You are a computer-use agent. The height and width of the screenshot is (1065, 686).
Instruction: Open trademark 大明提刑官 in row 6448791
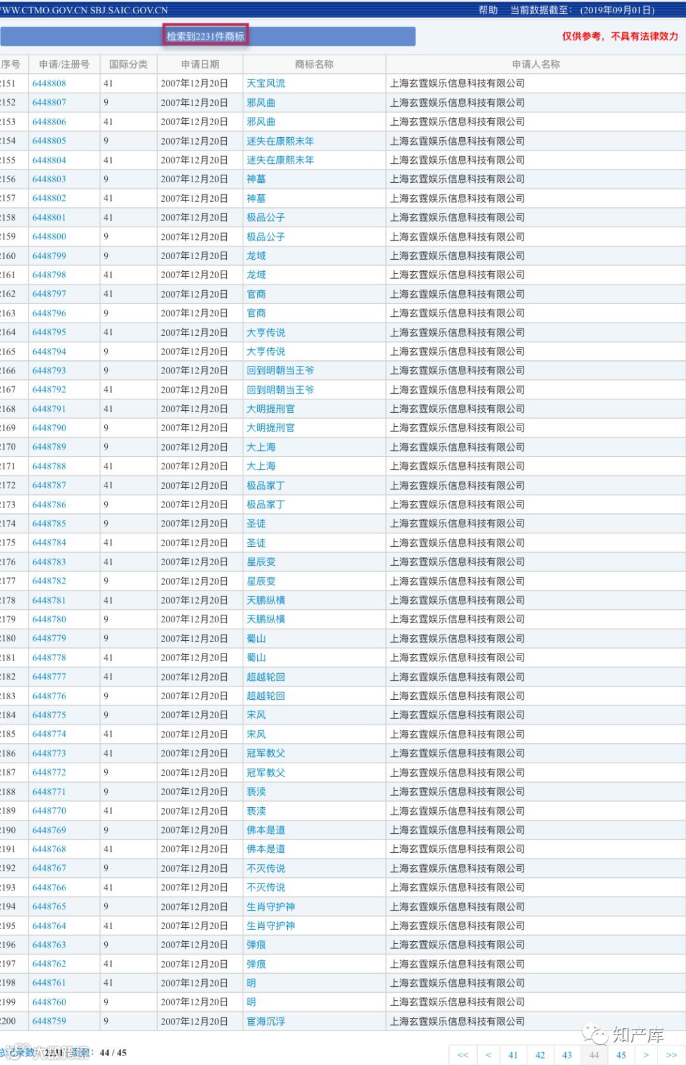click(271, 409)
